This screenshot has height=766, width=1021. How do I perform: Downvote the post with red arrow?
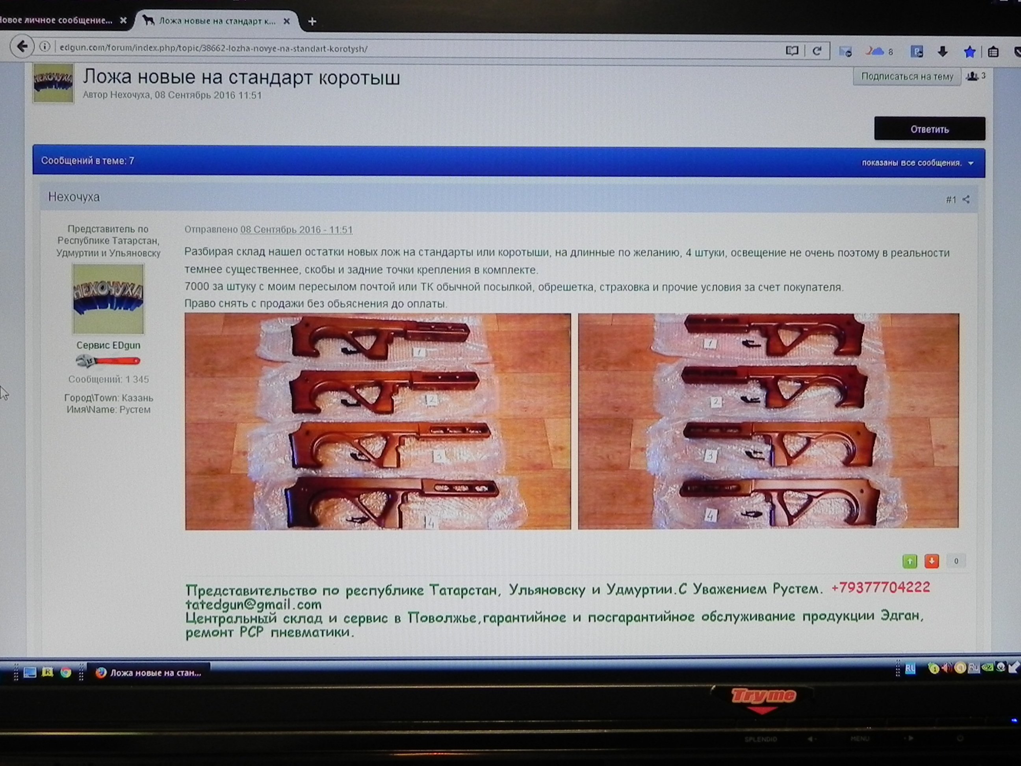(932, 561)
